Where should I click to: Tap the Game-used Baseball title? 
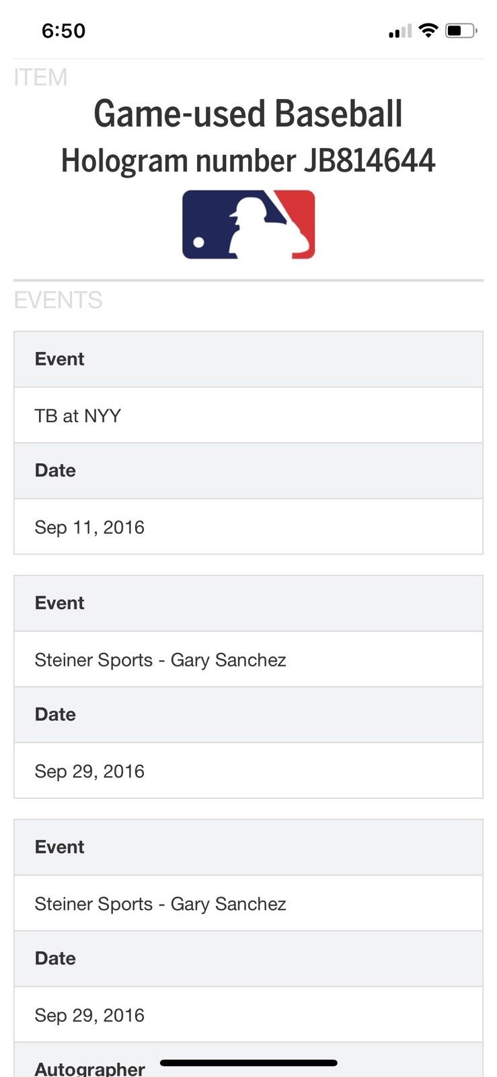(248, 113)
